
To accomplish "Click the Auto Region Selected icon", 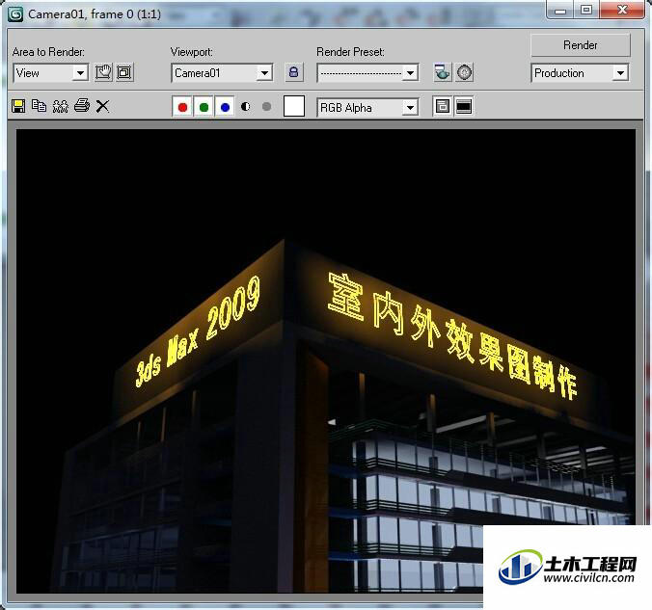I will pyautogui.click(x=124, y=72).
